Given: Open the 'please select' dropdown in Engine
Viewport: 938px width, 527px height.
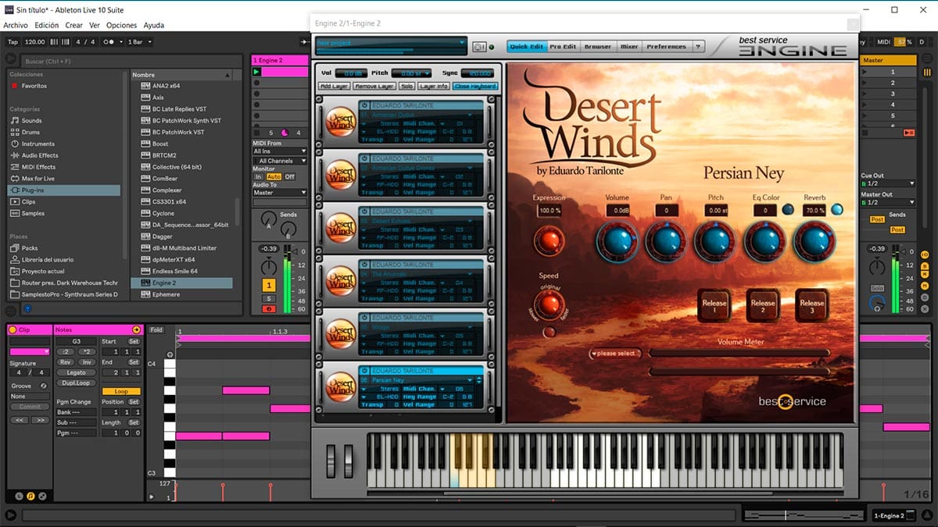Looking at the screenshot, I should click(616, 354).
